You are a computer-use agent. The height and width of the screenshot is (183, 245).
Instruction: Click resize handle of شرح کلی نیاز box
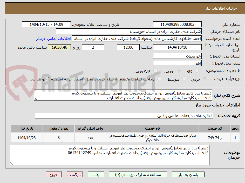36,99
